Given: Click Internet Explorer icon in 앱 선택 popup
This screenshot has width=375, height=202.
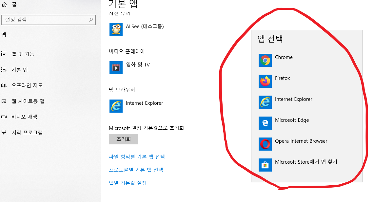Looking at the screenshot, I should (265, 102).
